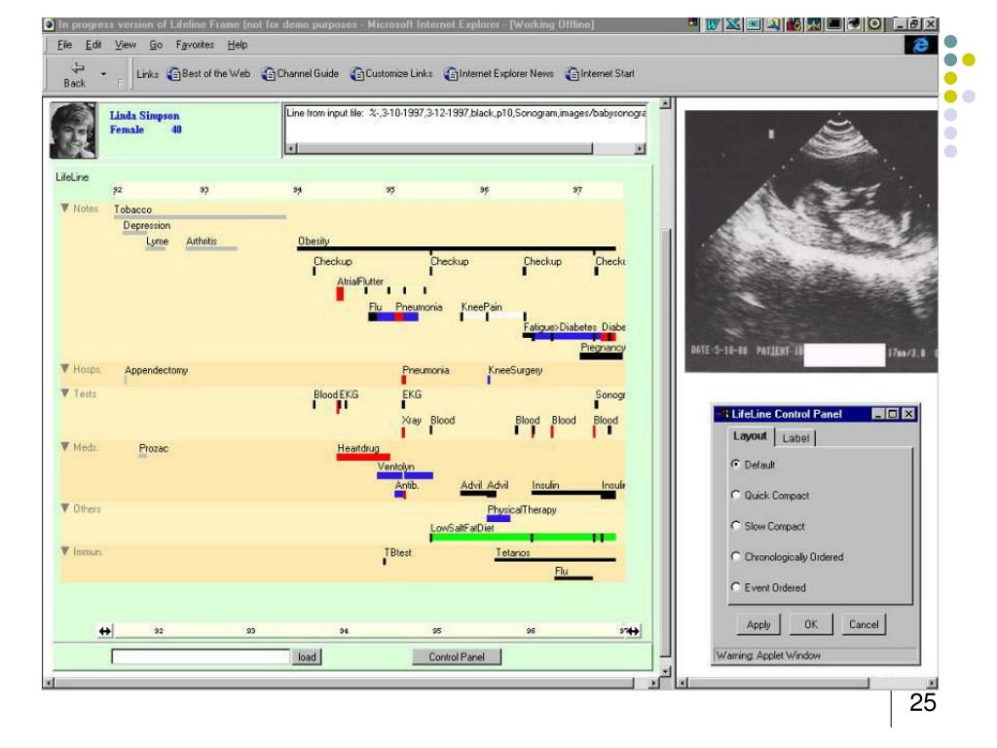The width and height of the screenshot is (997, 748).
Task: Click the Xray test label
Action: 412,421
